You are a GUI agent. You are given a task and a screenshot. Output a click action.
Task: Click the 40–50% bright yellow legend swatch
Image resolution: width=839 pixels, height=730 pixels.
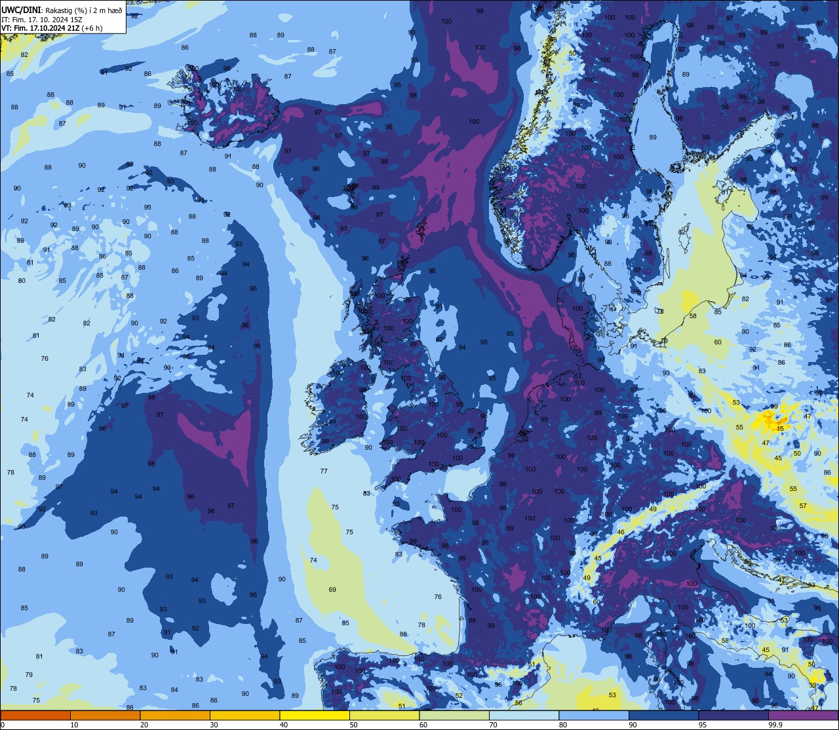tap(315, 716)
